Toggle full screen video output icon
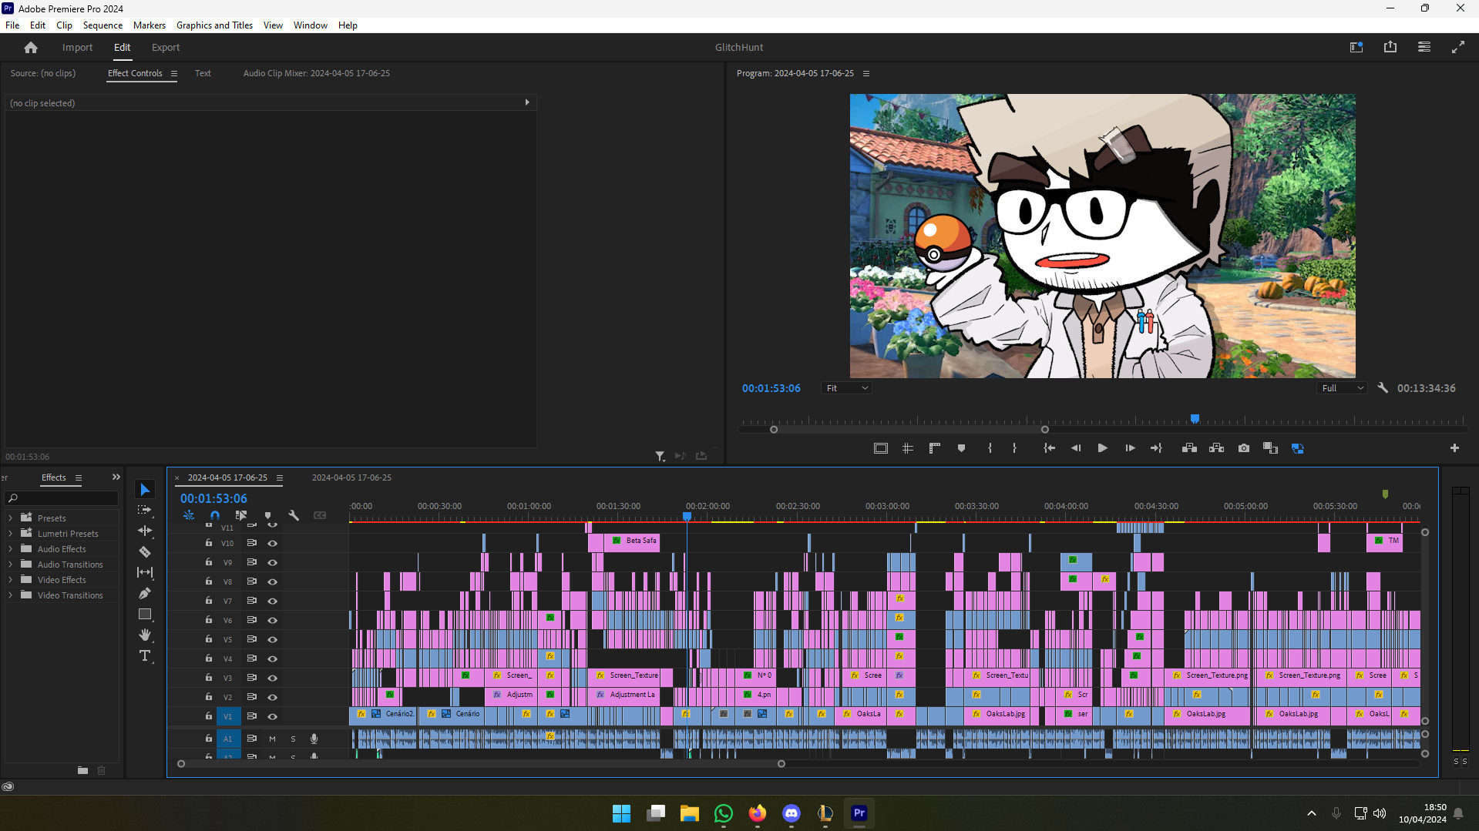Image resolution: width=1479 pixels, height=831 pixels. (x=1458, y=47)
